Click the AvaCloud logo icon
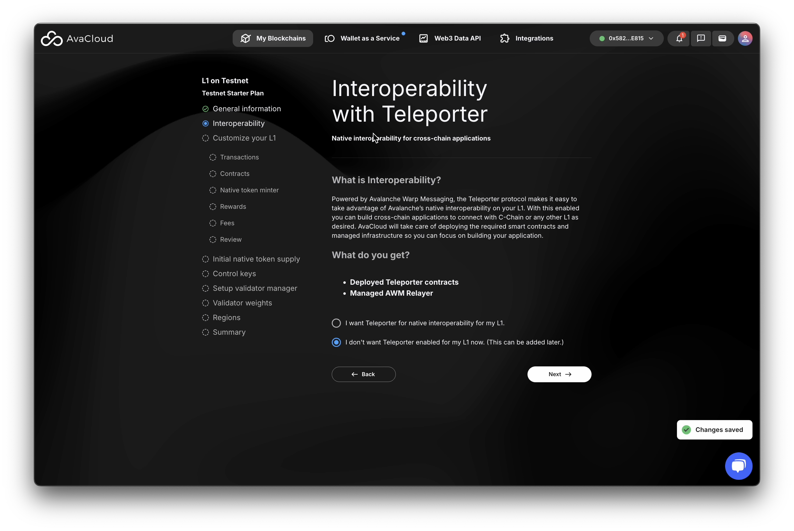The width and height of the screenshot is (794, 531). tap(52, 38)
